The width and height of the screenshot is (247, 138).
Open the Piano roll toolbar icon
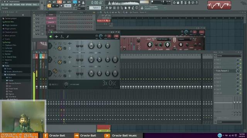point(111,8)
